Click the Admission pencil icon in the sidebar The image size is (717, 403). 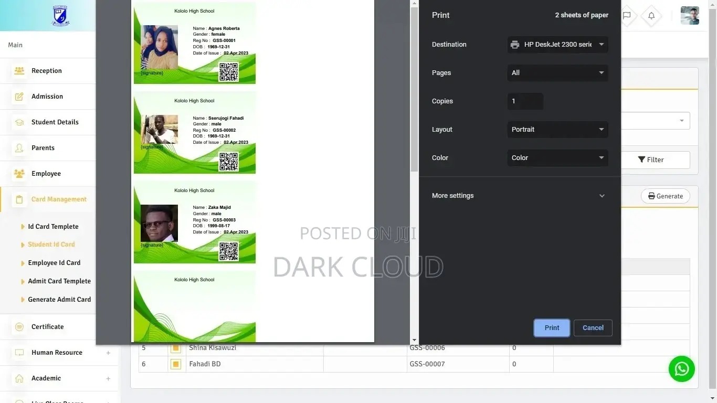pyautogui.click(x=19, y=97)
